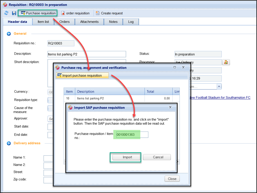257x193 pixels.
Task: Click the Import button
Action: 127,157
